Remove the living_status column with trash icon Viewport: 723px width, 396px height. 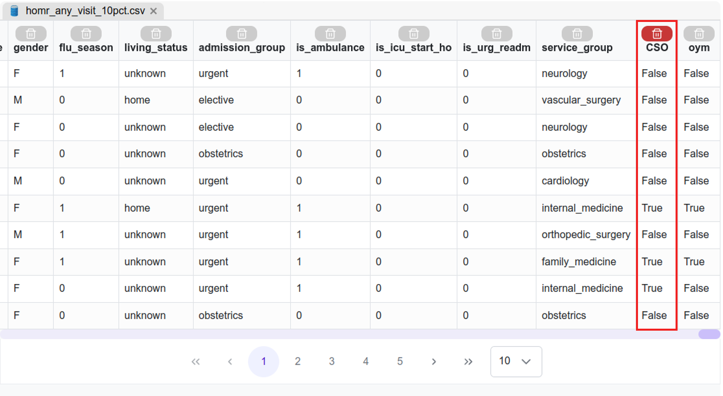[x=156, y=34]
